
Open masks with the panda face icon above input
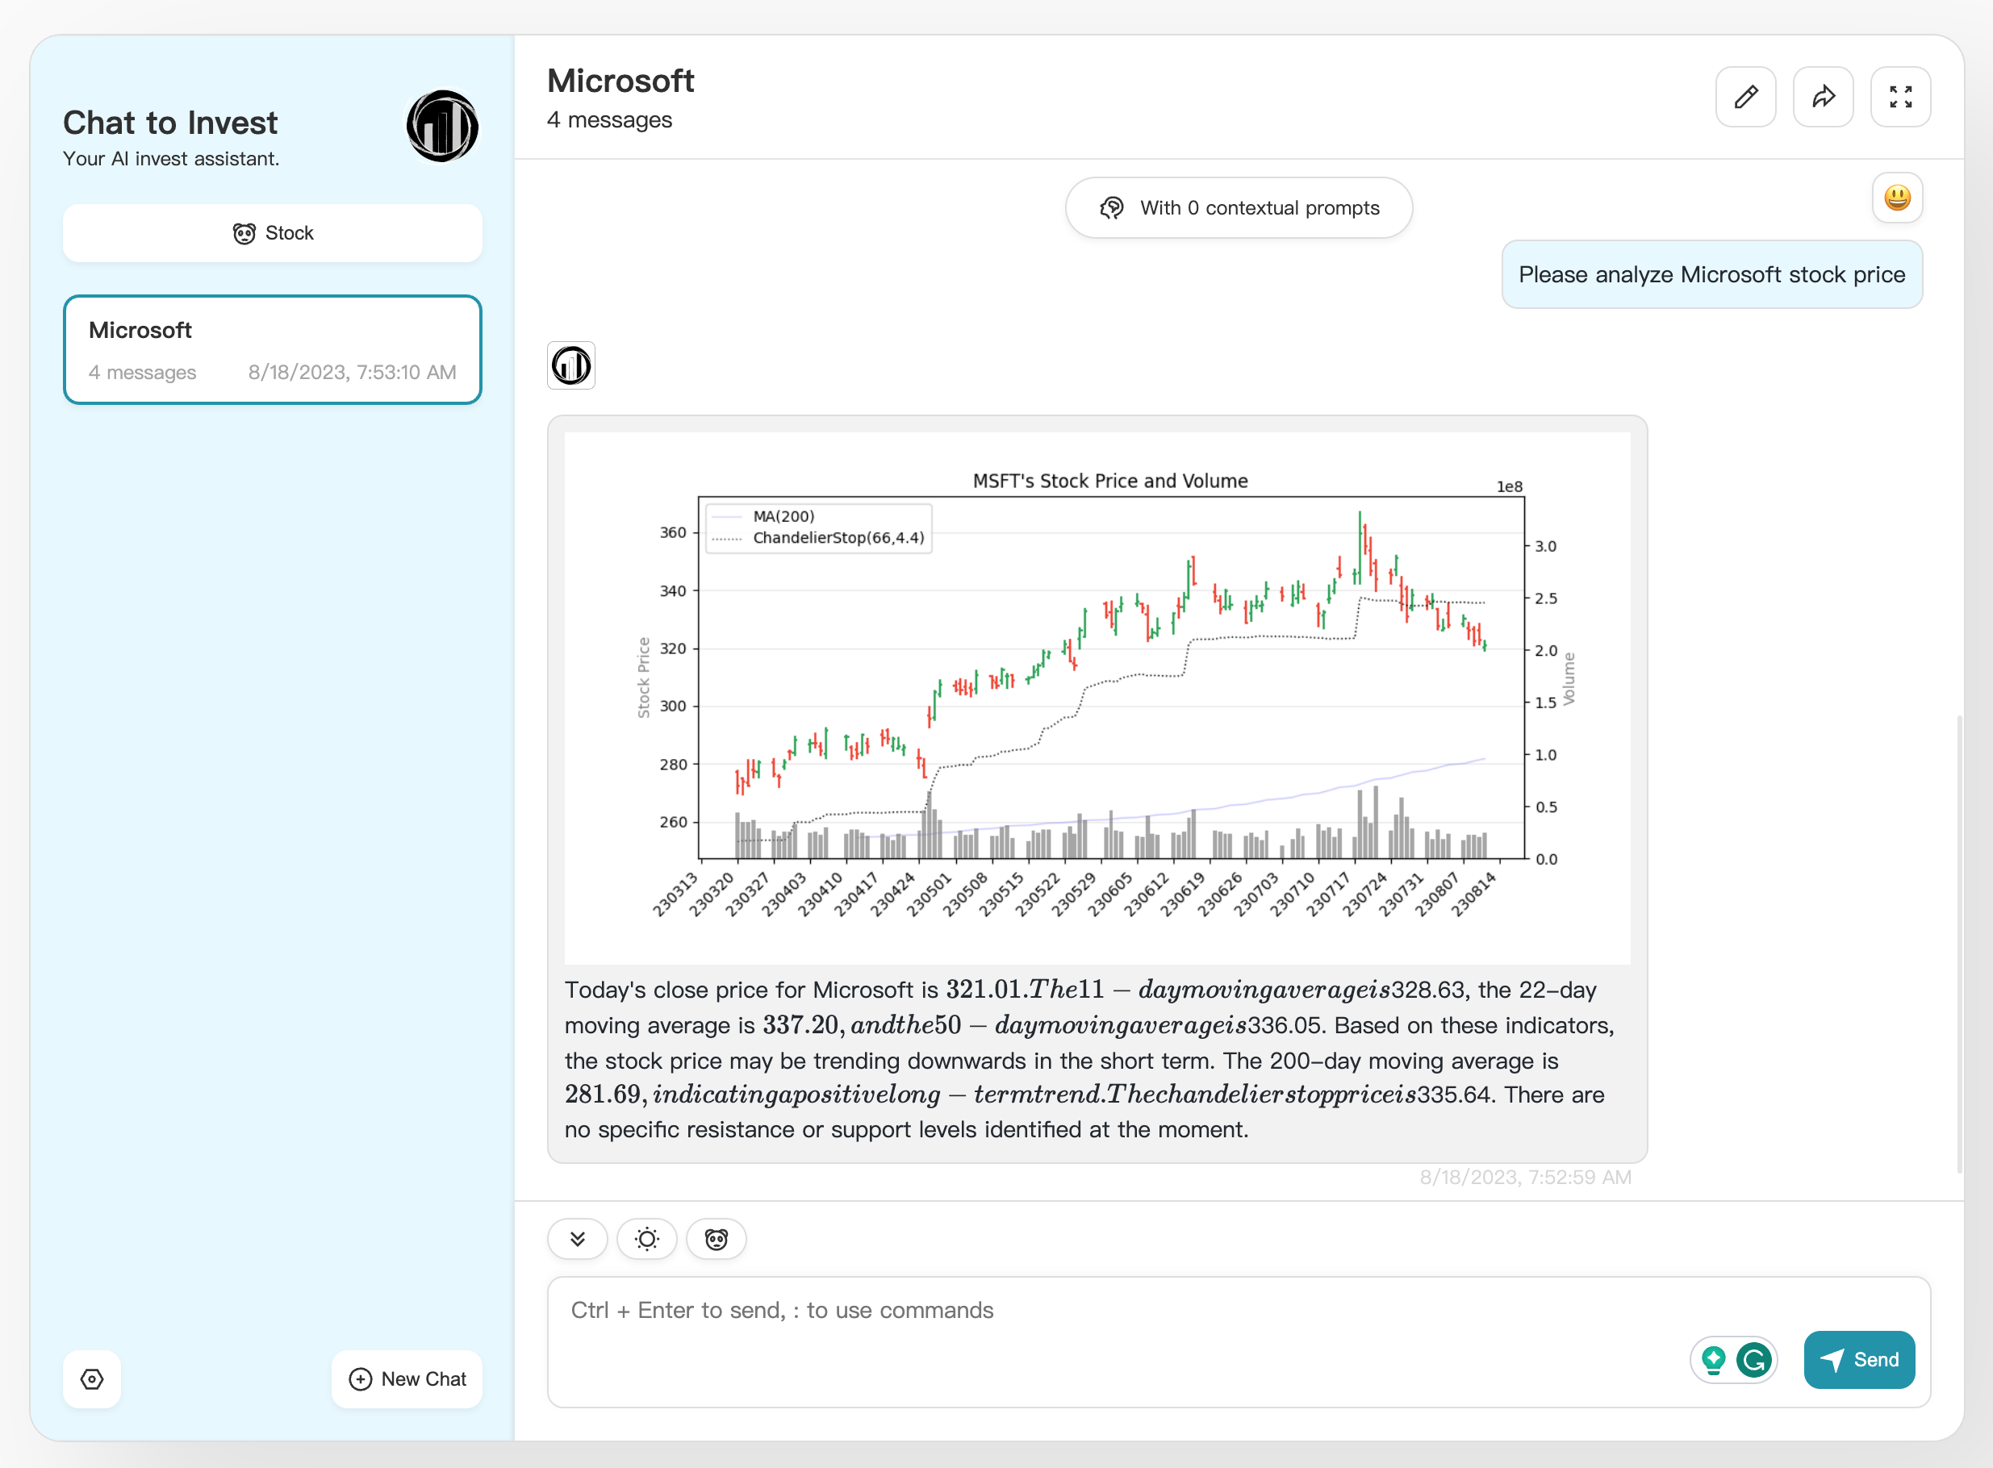click(x=717, y=1239)
